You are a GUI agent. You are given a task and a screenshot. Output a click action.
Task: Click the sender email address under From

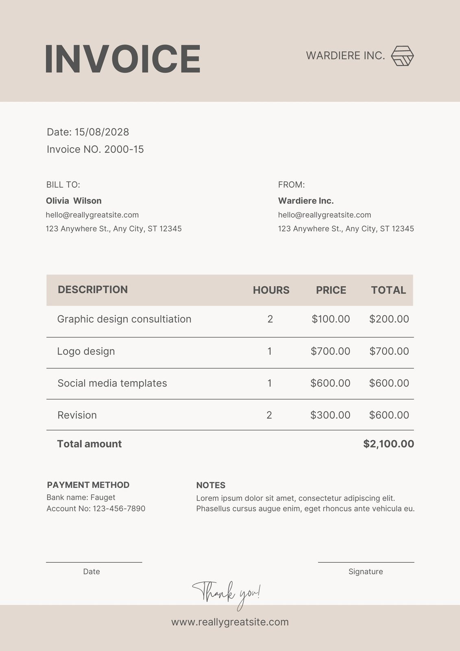click(325, 215)
